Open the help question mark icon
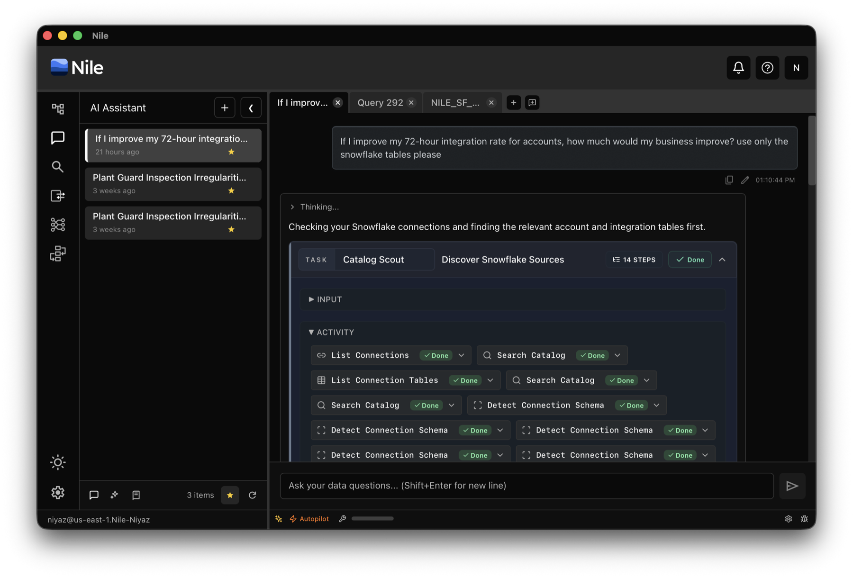The width and height of the screenshot is (853, 578). tap(767, 68)
